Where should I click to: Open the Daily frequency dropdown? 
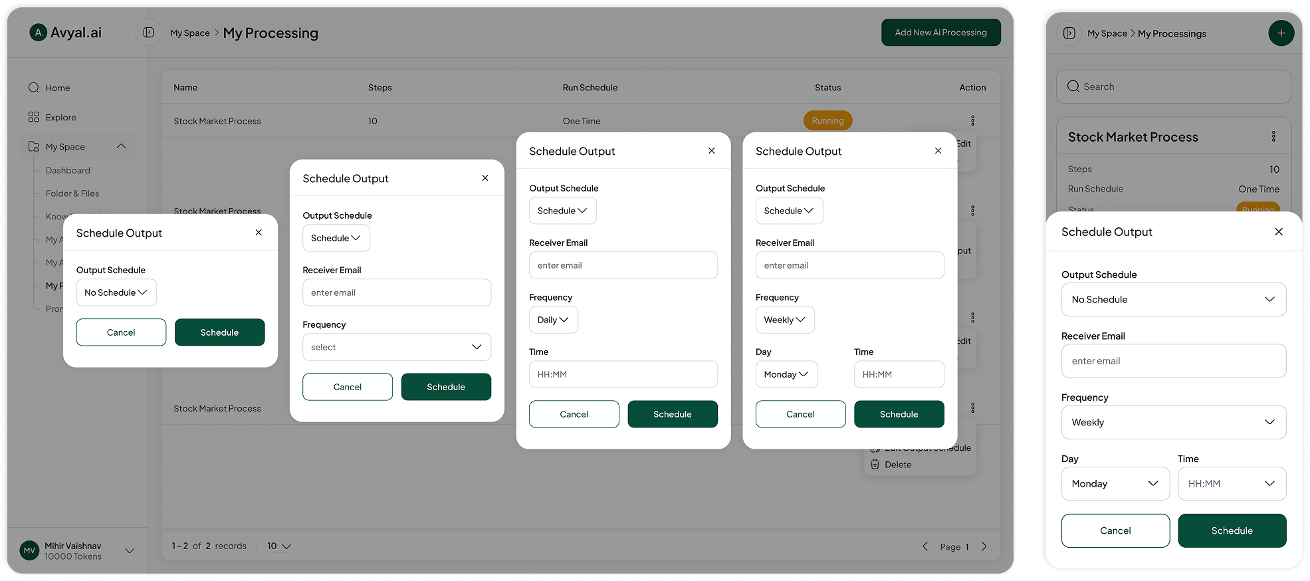coord(553,320)
